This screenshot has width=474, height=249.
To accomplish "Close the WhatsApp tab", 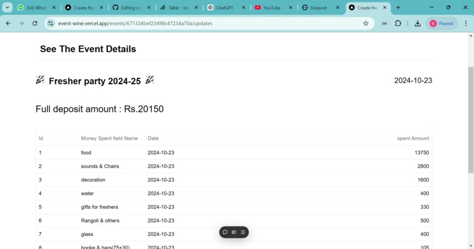I will click(54, 8).
